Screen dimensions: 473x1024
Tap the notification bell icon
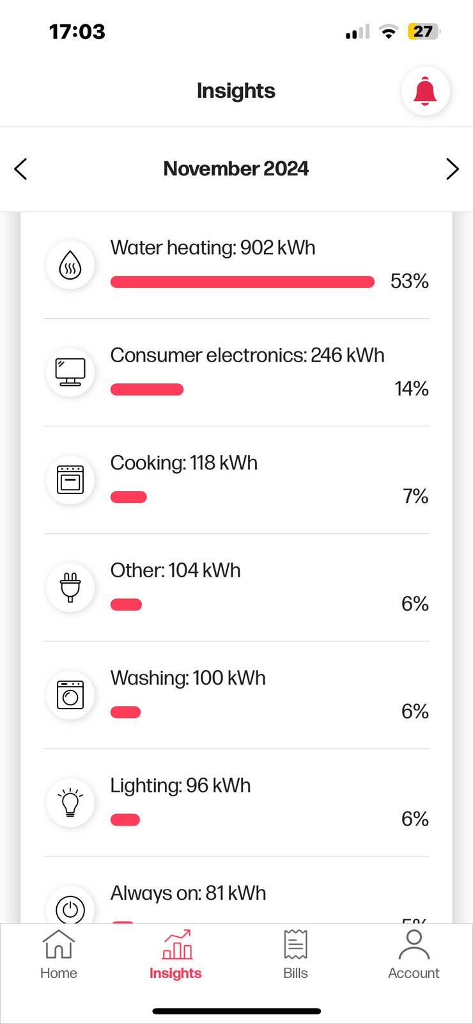425,91
